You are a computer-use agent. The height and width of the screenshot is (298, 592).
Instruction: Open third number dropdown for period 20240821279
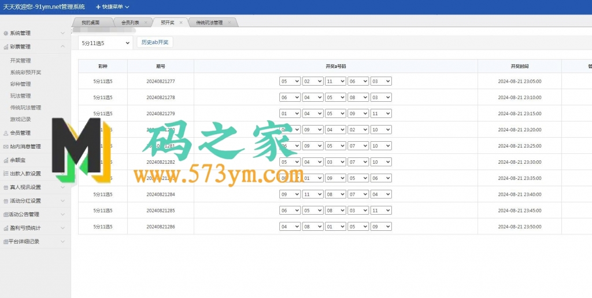tap(335, 113)
